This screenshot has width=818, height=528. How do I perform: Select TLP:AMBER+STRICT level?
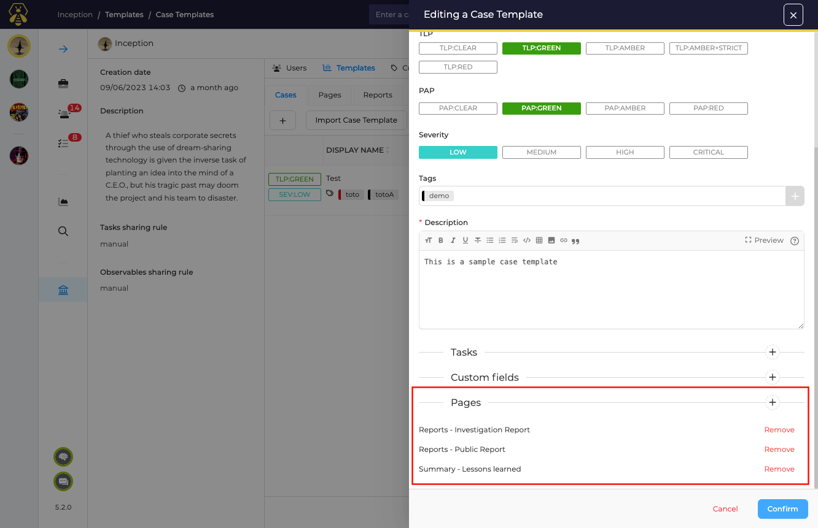708,48
